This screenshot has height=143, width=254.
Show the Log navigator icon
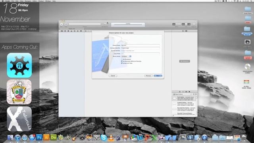tap(81, 31)
